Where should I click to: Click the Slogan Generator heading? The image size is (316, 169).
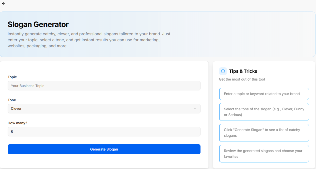pos(38,24)
